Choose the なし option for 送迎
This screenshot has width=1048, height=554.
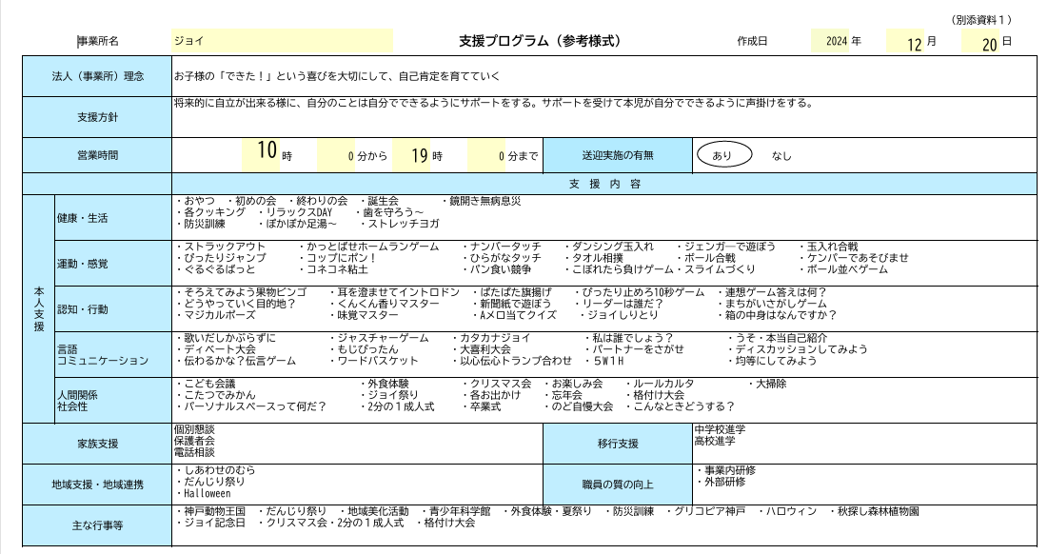tap(781, 156)
